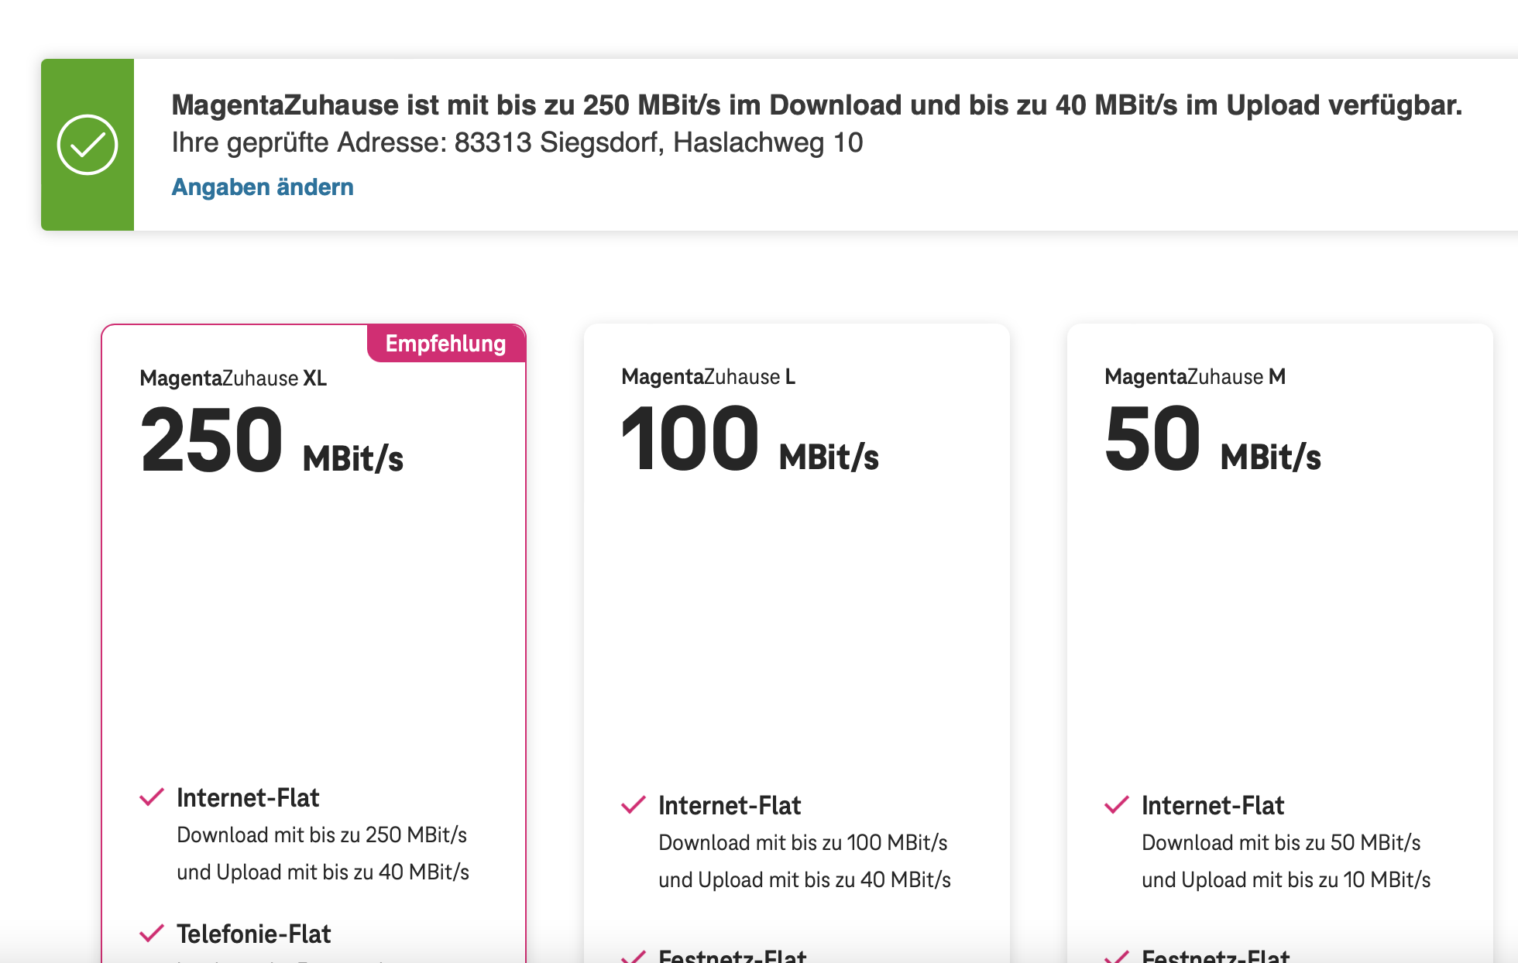Click the Internet-Flat checkmark on MagentaZuhause M
The width and height of the screenshot is (1518, 963).
1116,805
